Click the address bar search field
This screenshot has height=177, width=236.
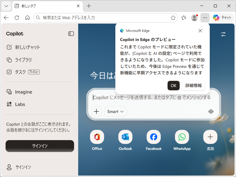[105, 18]
